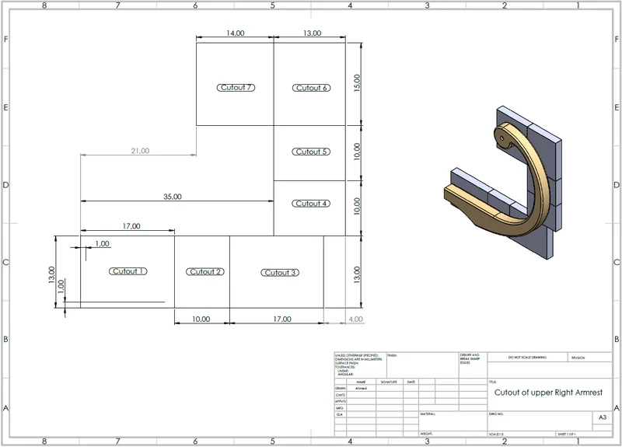Click the 3D armrest model view
This screenshot has height=447, width=622.
point(502,183)
